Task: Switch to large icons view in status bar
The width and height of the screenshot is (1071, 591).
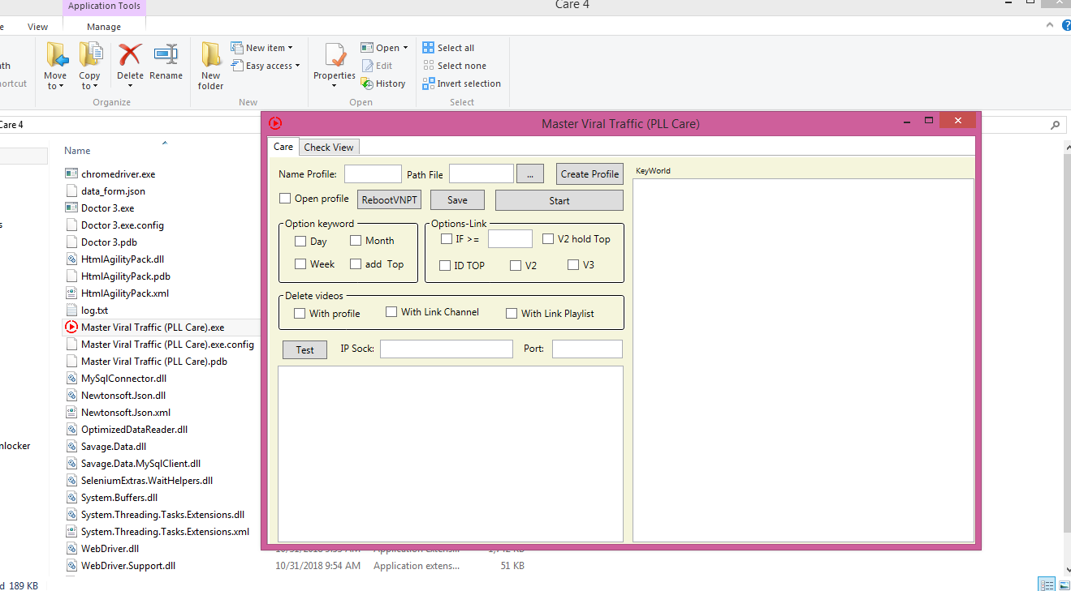Action: [x=1063, y=585]
